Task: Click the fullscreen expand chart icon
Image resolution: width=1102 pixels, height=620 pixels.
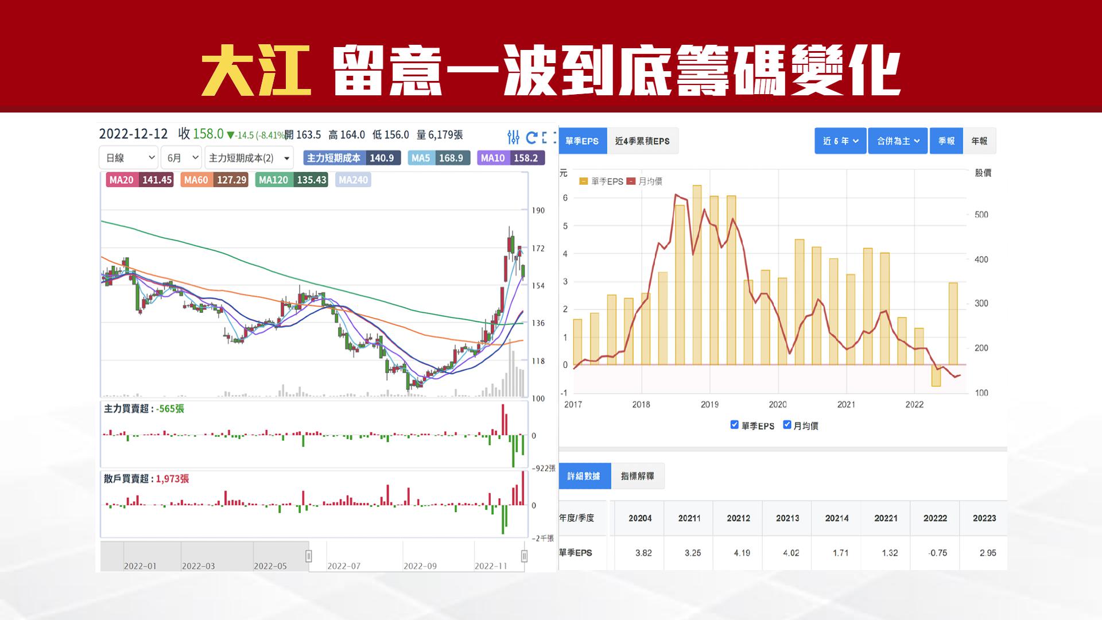Action: (x=549, y=137)
